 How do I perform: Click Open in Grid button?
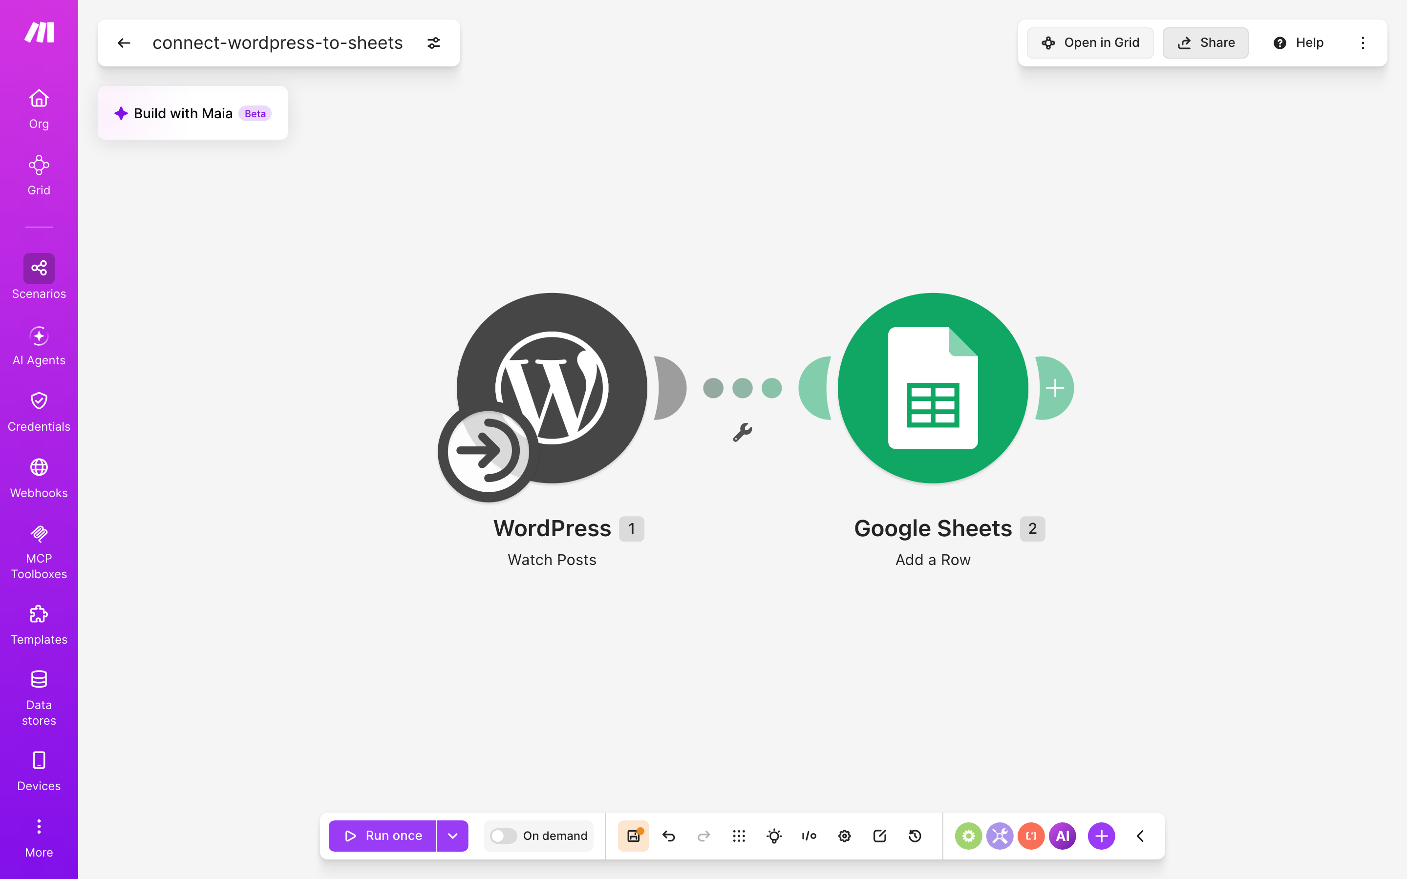click(x=1089, y=42)
